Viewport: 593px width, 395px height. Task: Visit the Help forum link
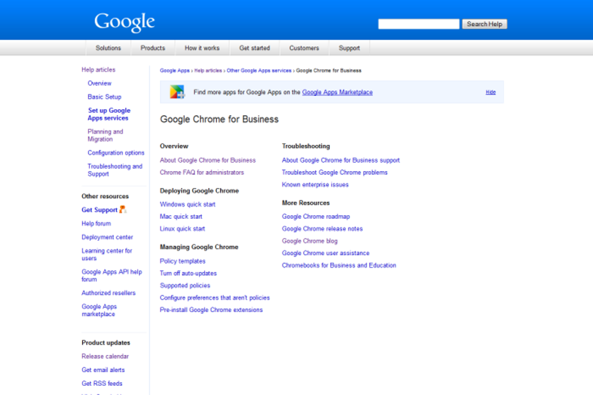[97, 223]
